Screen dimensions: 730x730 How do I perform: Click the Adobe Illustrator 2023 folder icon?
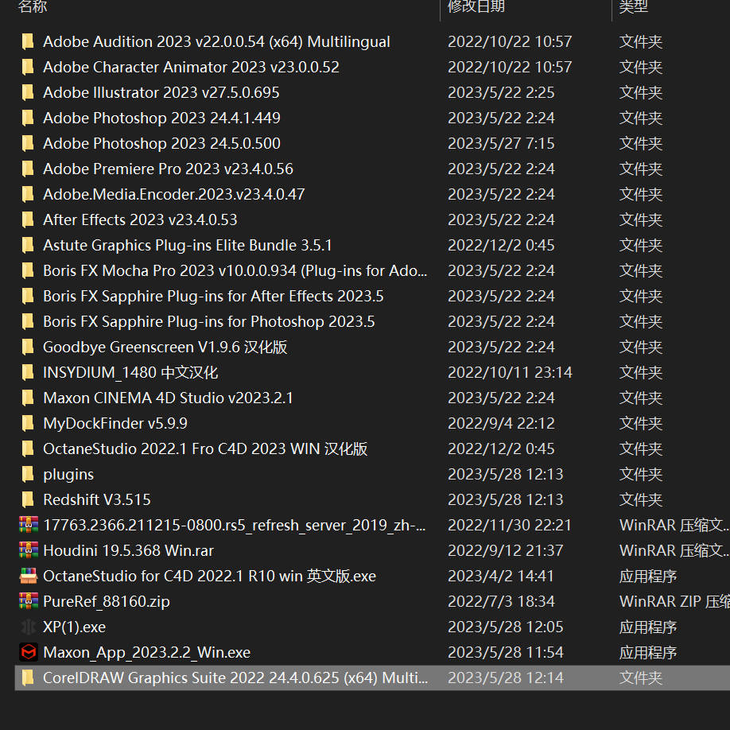pyautogui.click(x=29, y=92)
